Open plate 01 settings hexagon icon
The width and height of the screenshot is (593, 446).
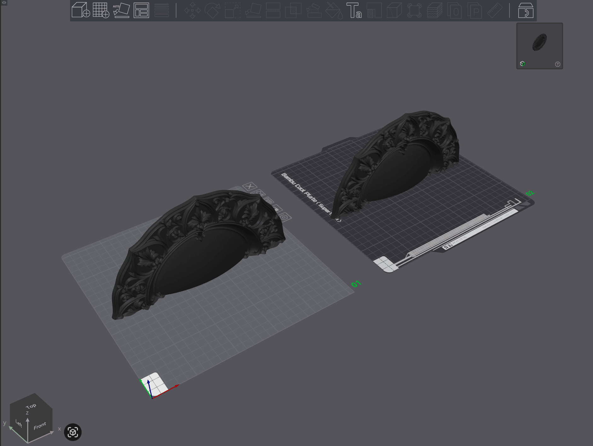284,217
